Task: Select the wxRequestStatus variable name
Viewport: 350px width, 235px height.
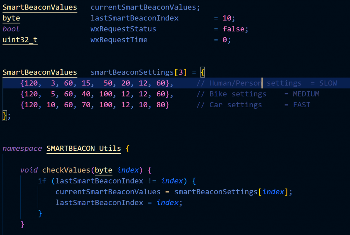Action: [123, 29]
